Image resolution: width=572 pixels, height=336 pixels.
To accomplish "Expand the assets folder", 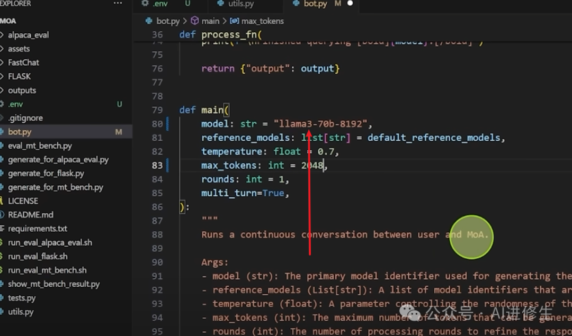I will tap(19, 49).
